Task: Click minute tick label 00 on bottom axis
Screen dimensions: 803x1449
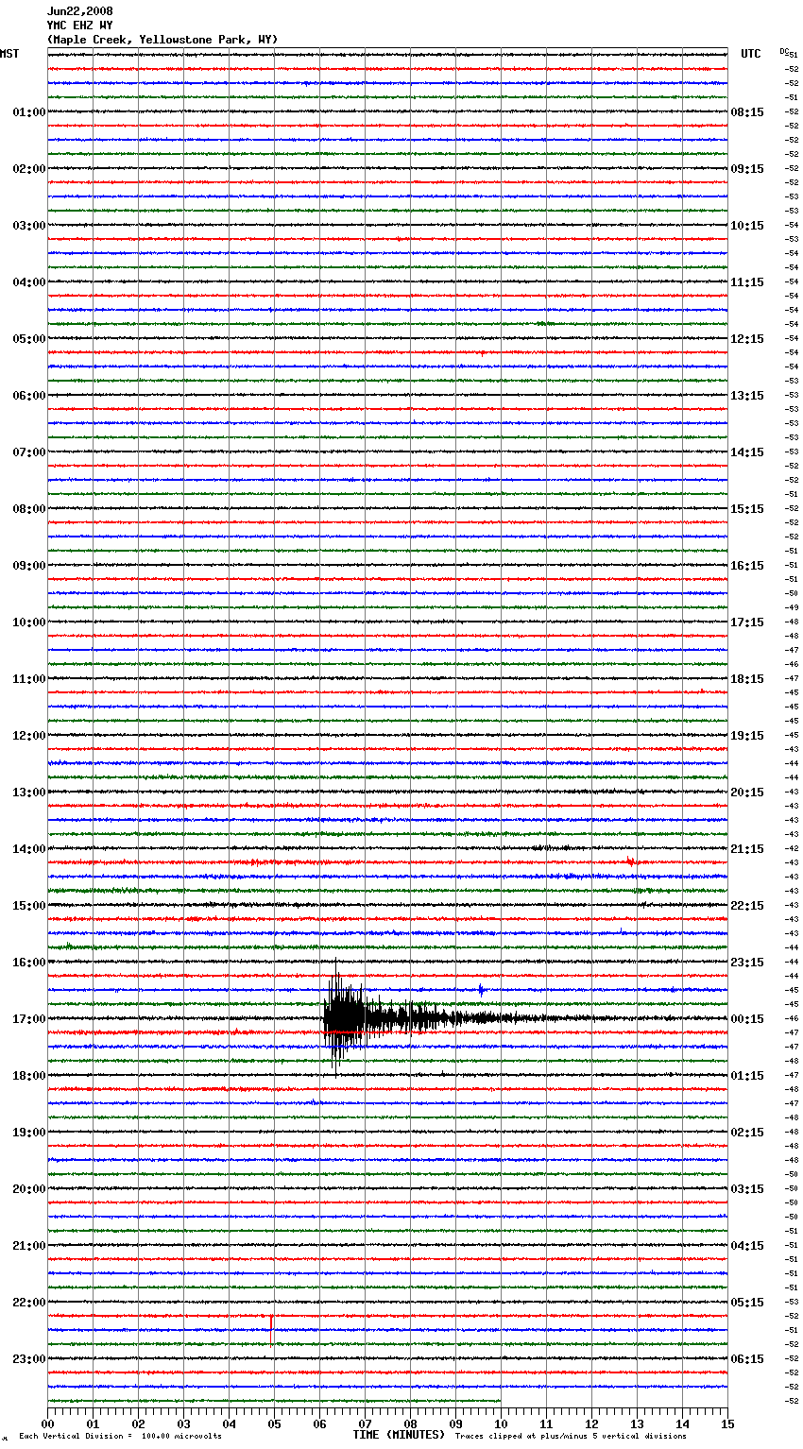Action: pos(47,1423)
